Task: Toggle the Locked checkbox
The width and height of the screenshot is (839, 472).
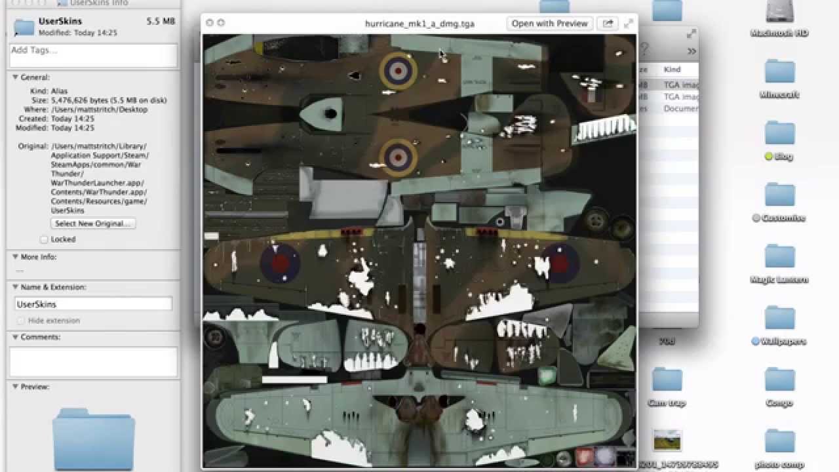Action: pos(44,239)
